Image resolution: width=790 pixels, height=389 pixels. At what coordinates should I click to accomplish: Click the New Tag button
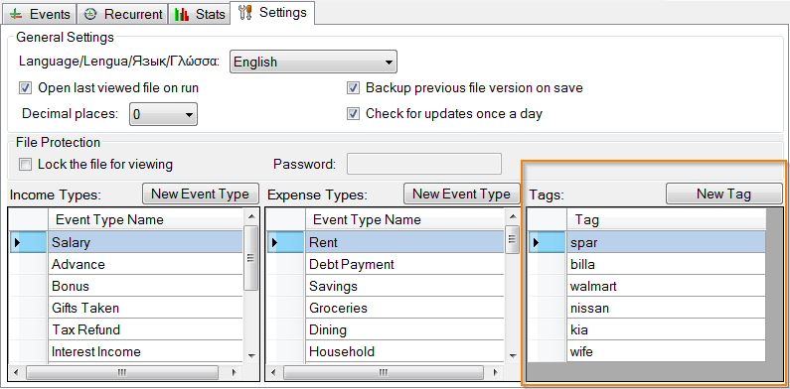coord(724,194)
